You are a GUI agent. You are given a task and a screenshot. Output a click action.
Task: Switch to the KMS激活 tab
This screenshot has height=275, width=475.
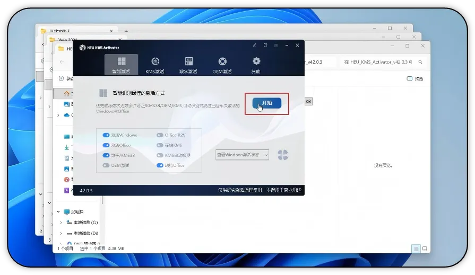pyautogui.click(x=155, y=65)
